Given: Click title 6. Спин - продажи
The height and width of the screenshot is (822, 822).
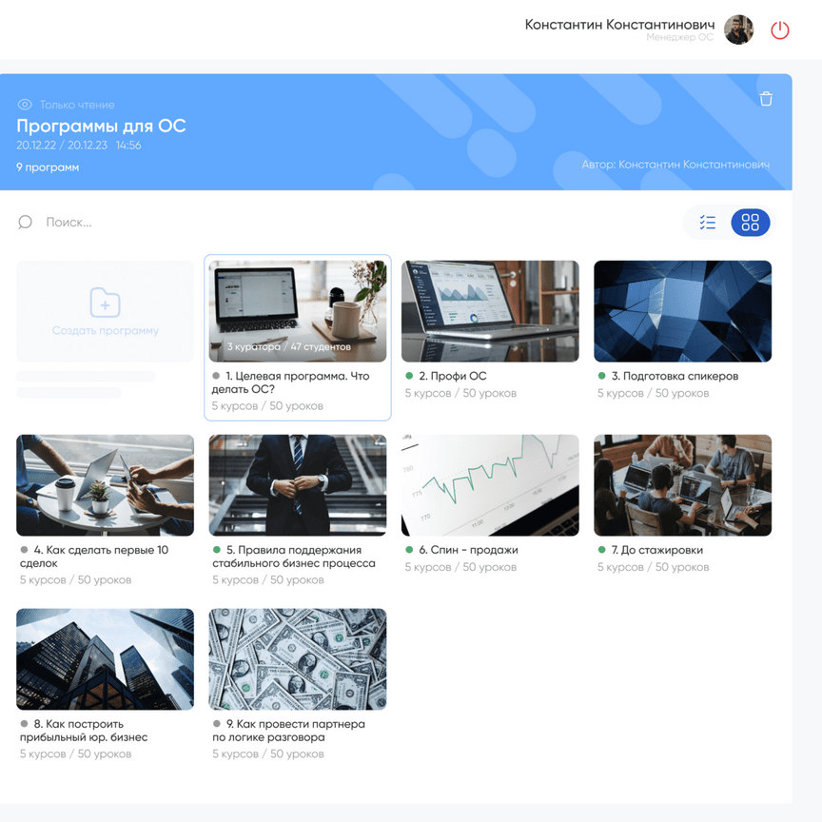Looking at the screenshot, I should point(468,550).
